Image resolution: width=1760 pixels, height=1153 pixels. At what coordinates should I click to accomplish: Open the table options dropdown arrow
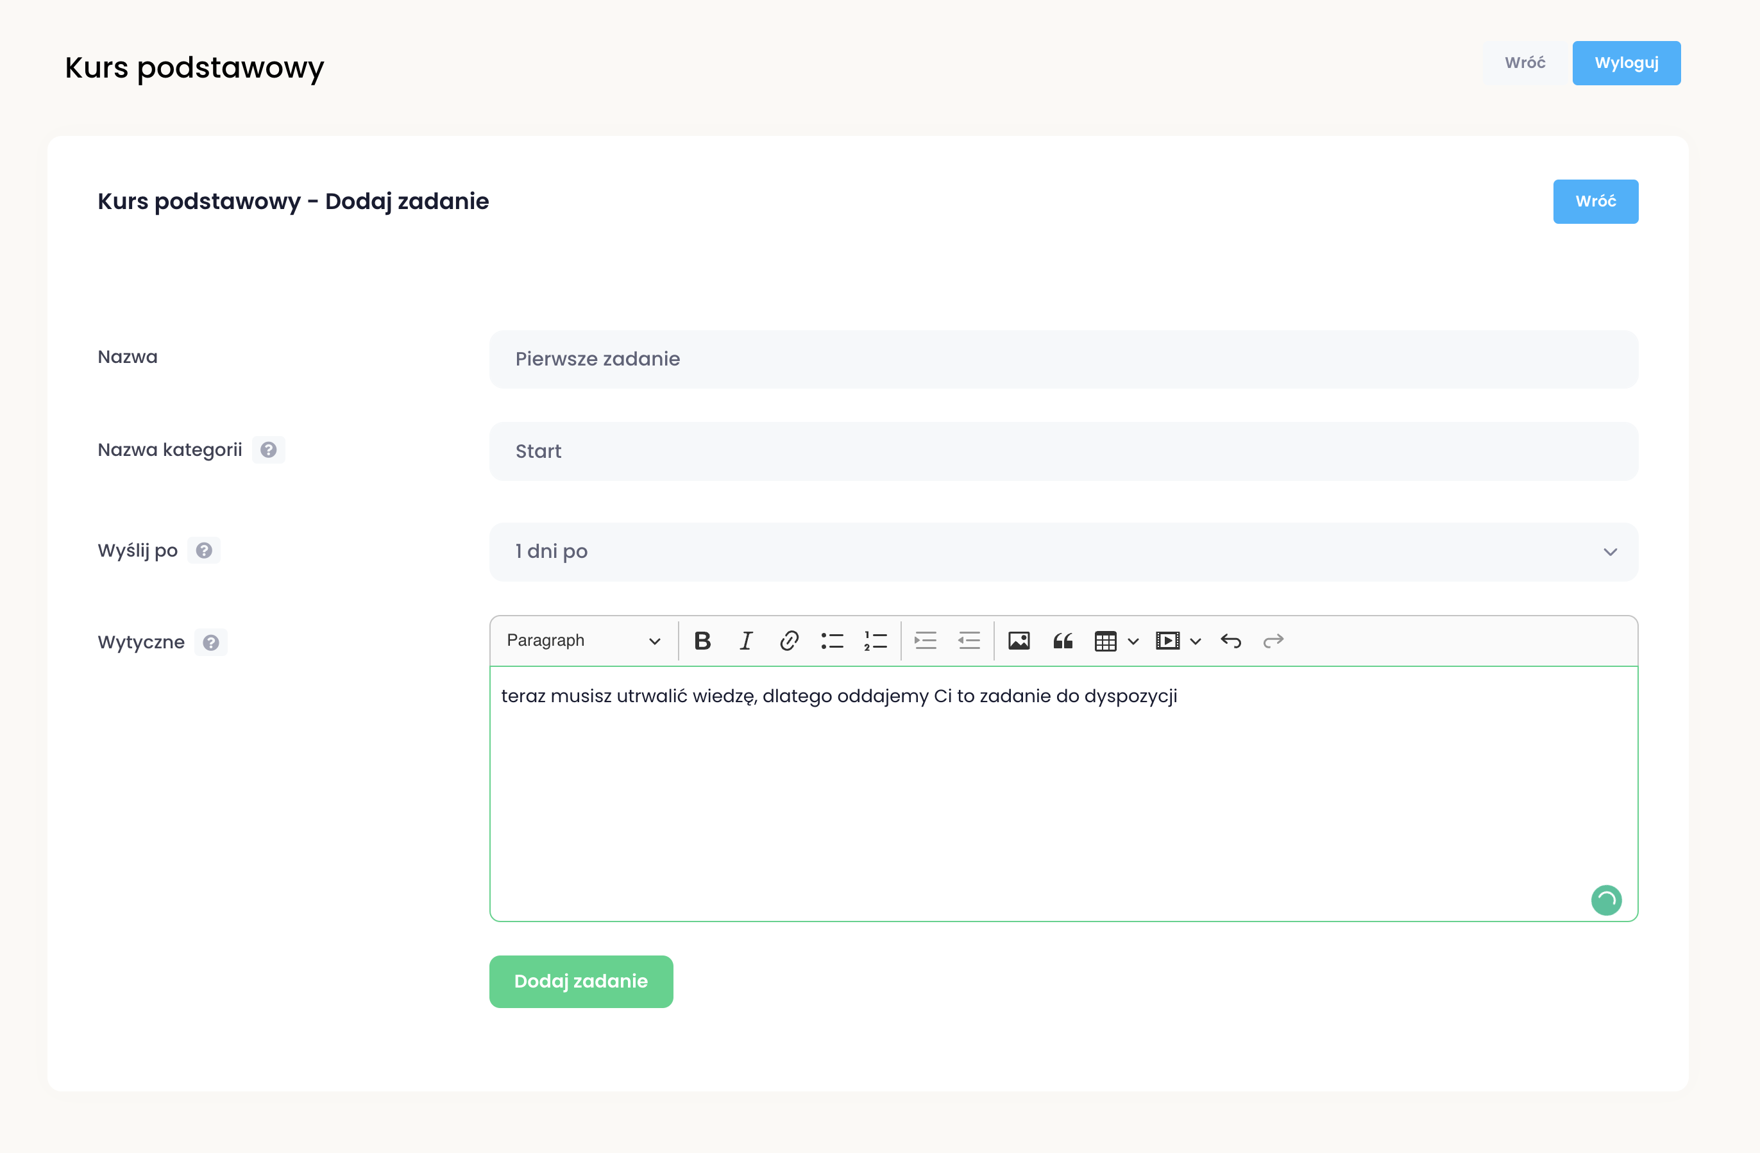click(x=1133, y=641)
